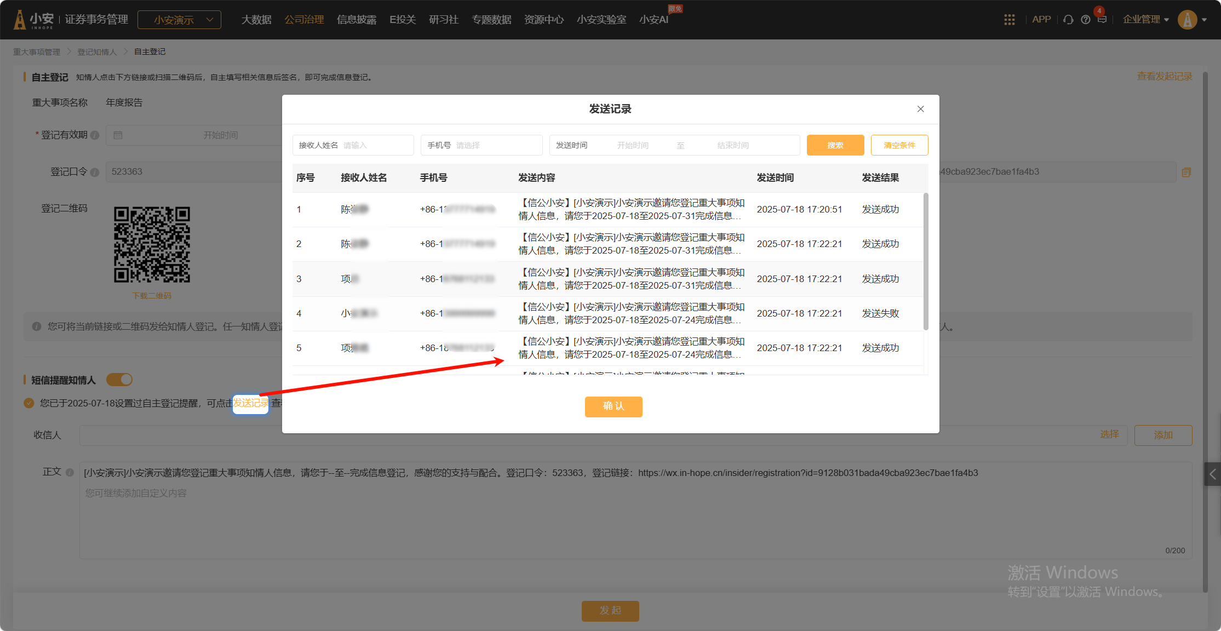
Task: Open the apps grid icon in header
Action: [x=1009, y=20]
